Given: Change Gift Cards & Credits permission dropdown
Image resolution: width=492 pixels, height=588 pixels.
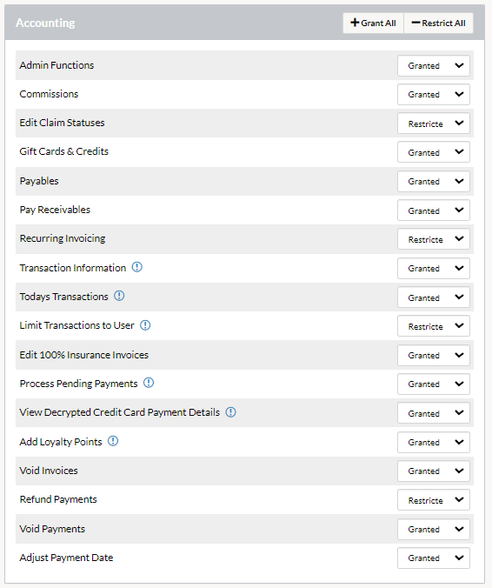Looking at the screenshot, I should [434, 152].
